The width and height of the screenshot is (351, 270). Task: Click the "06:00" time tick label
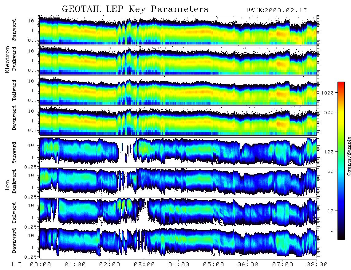(x=248, y=265)
